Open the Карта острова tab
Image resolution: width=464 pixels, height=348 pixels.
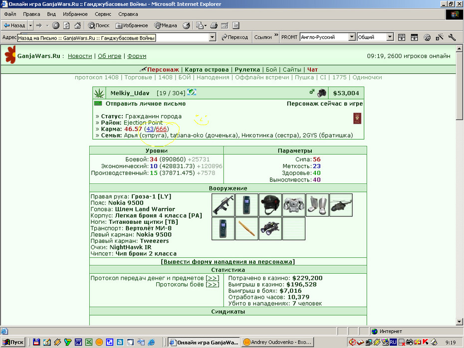(x=207, y=70)
